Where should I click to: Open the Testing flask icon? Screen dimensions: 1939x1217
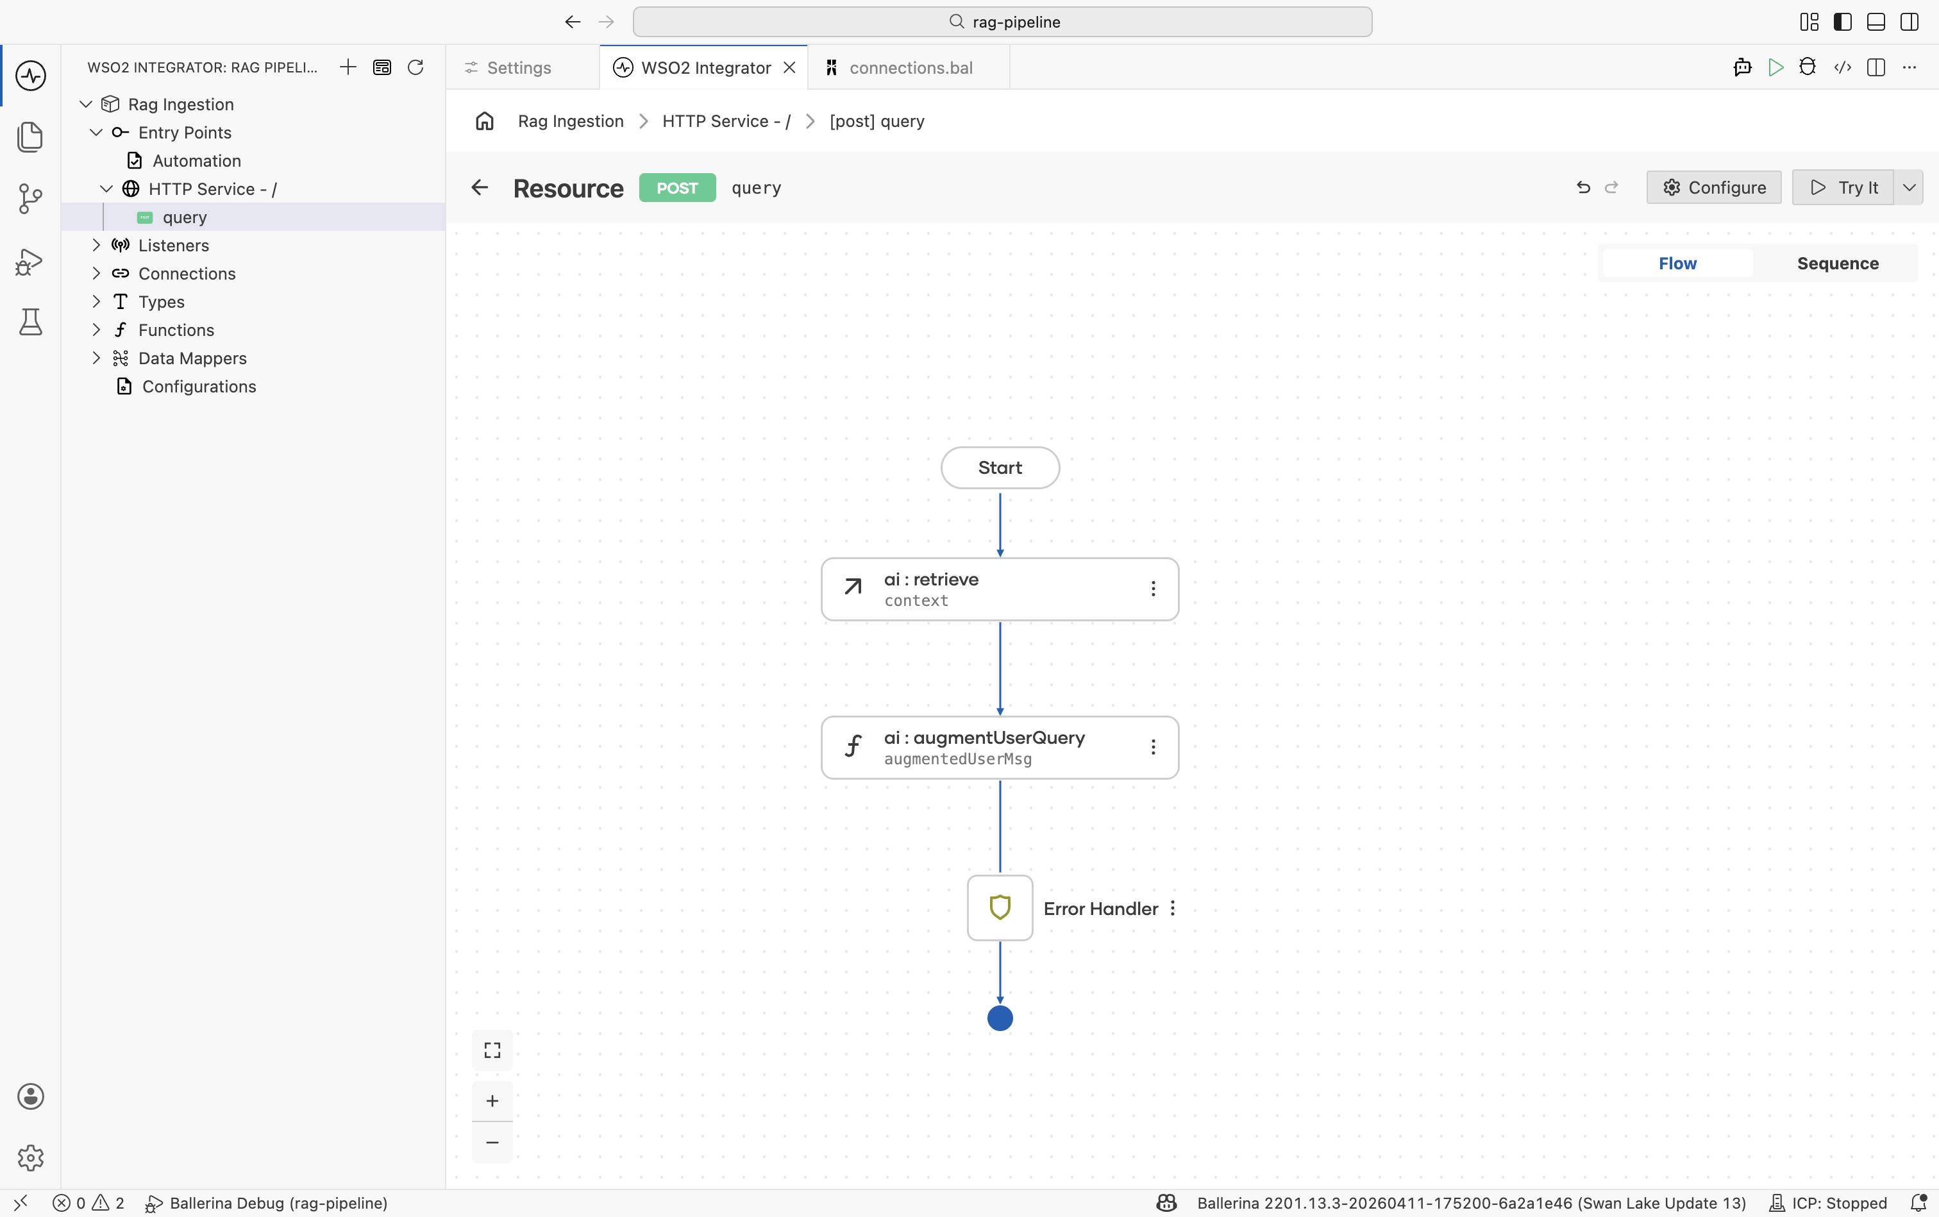(31, 322)
